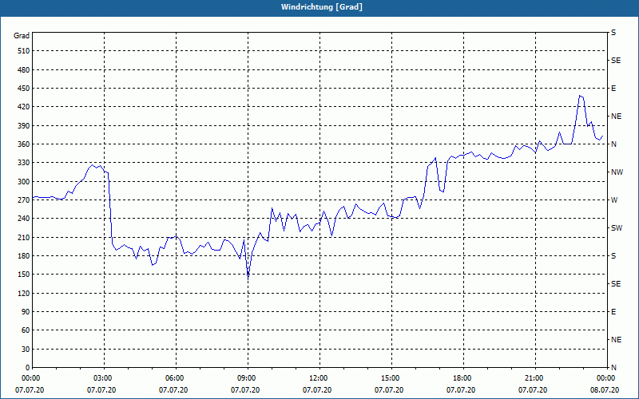Choose the 210 axis value

tap(24, 237)
